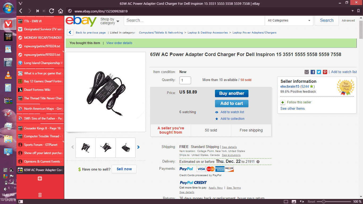Go to the browser home page
363x204 pixels.
[x=61, y=11]
